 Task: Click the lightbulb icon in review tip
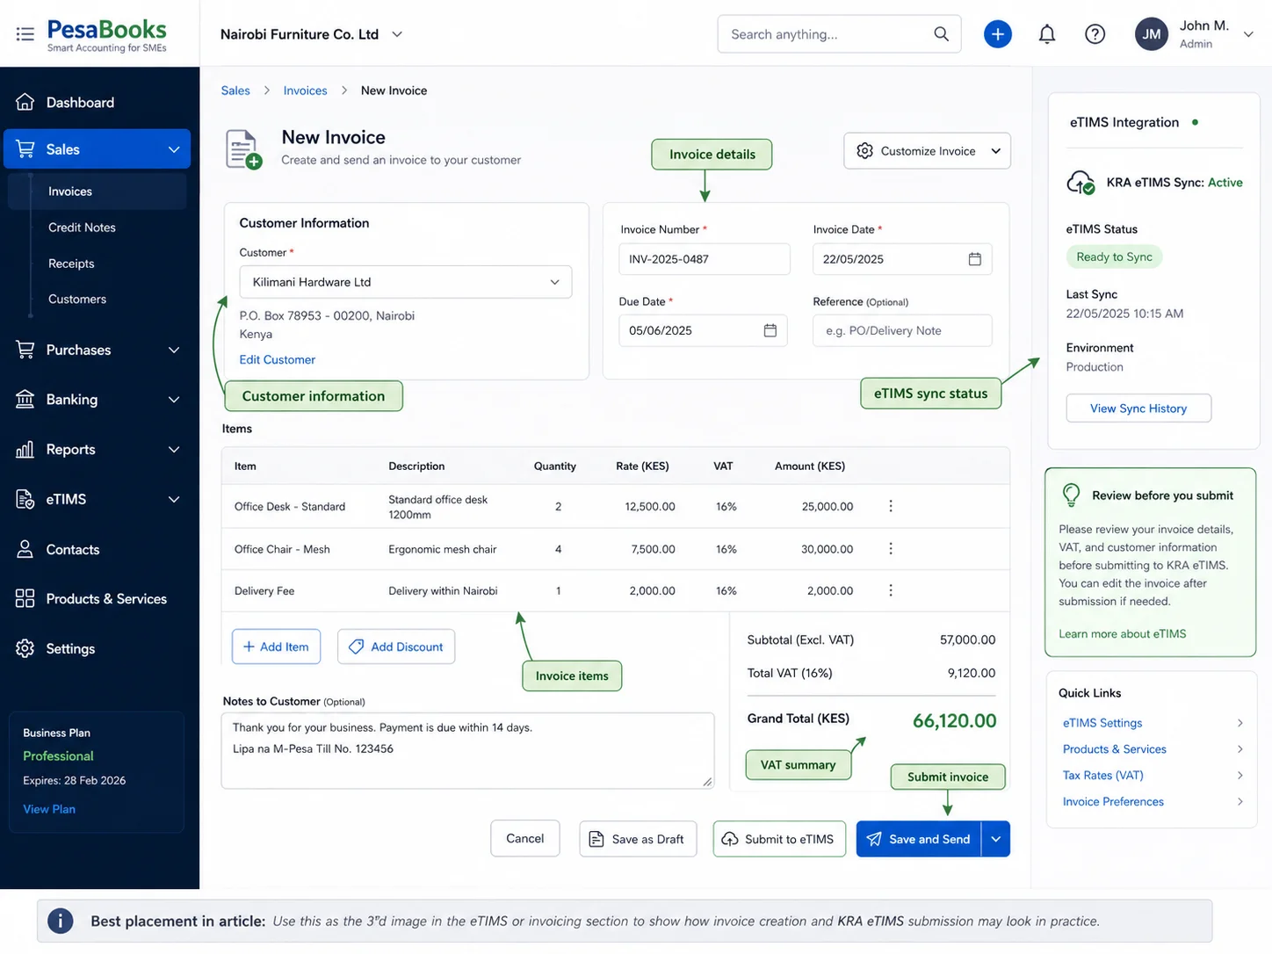point(1071,495)
